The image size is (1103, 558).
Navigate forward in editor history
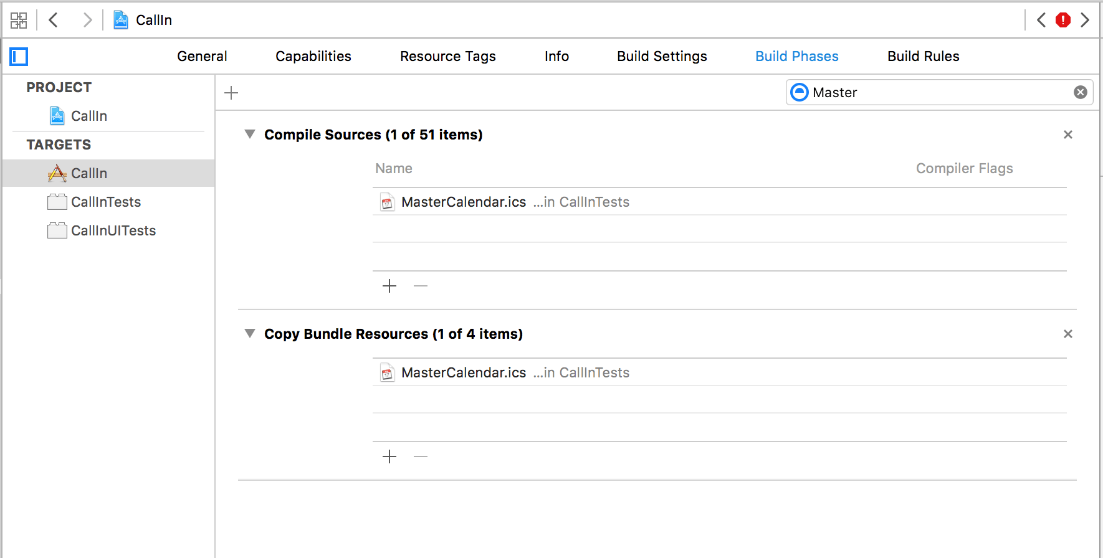87,21
